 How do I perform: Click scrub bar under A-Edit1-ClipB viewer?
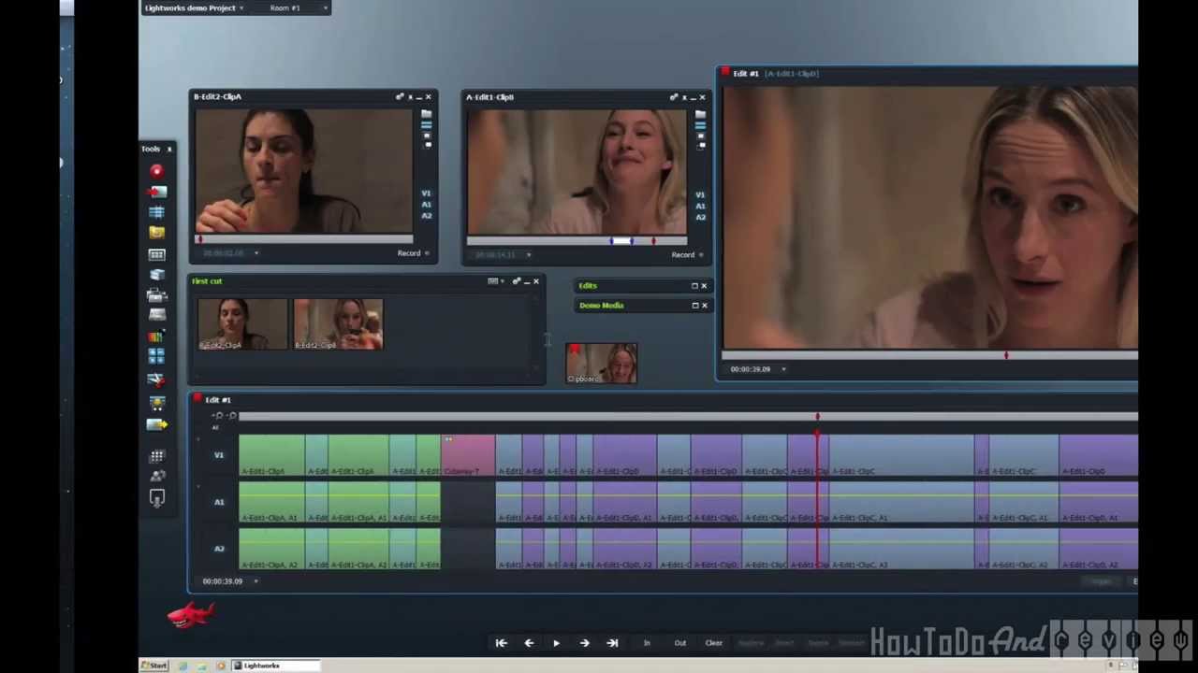577,241
